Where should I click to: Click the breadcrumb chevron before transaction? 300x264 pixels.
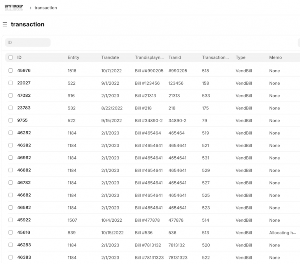point(30,8)
